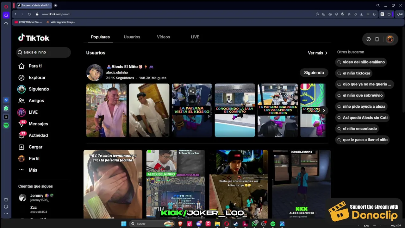Open Steam from taskbar

click(x=236, y=224)
